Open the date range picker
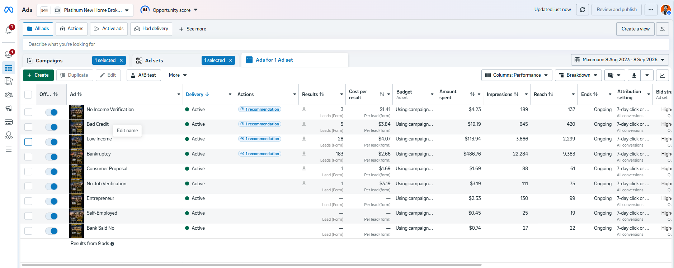 tap(620, 60)
